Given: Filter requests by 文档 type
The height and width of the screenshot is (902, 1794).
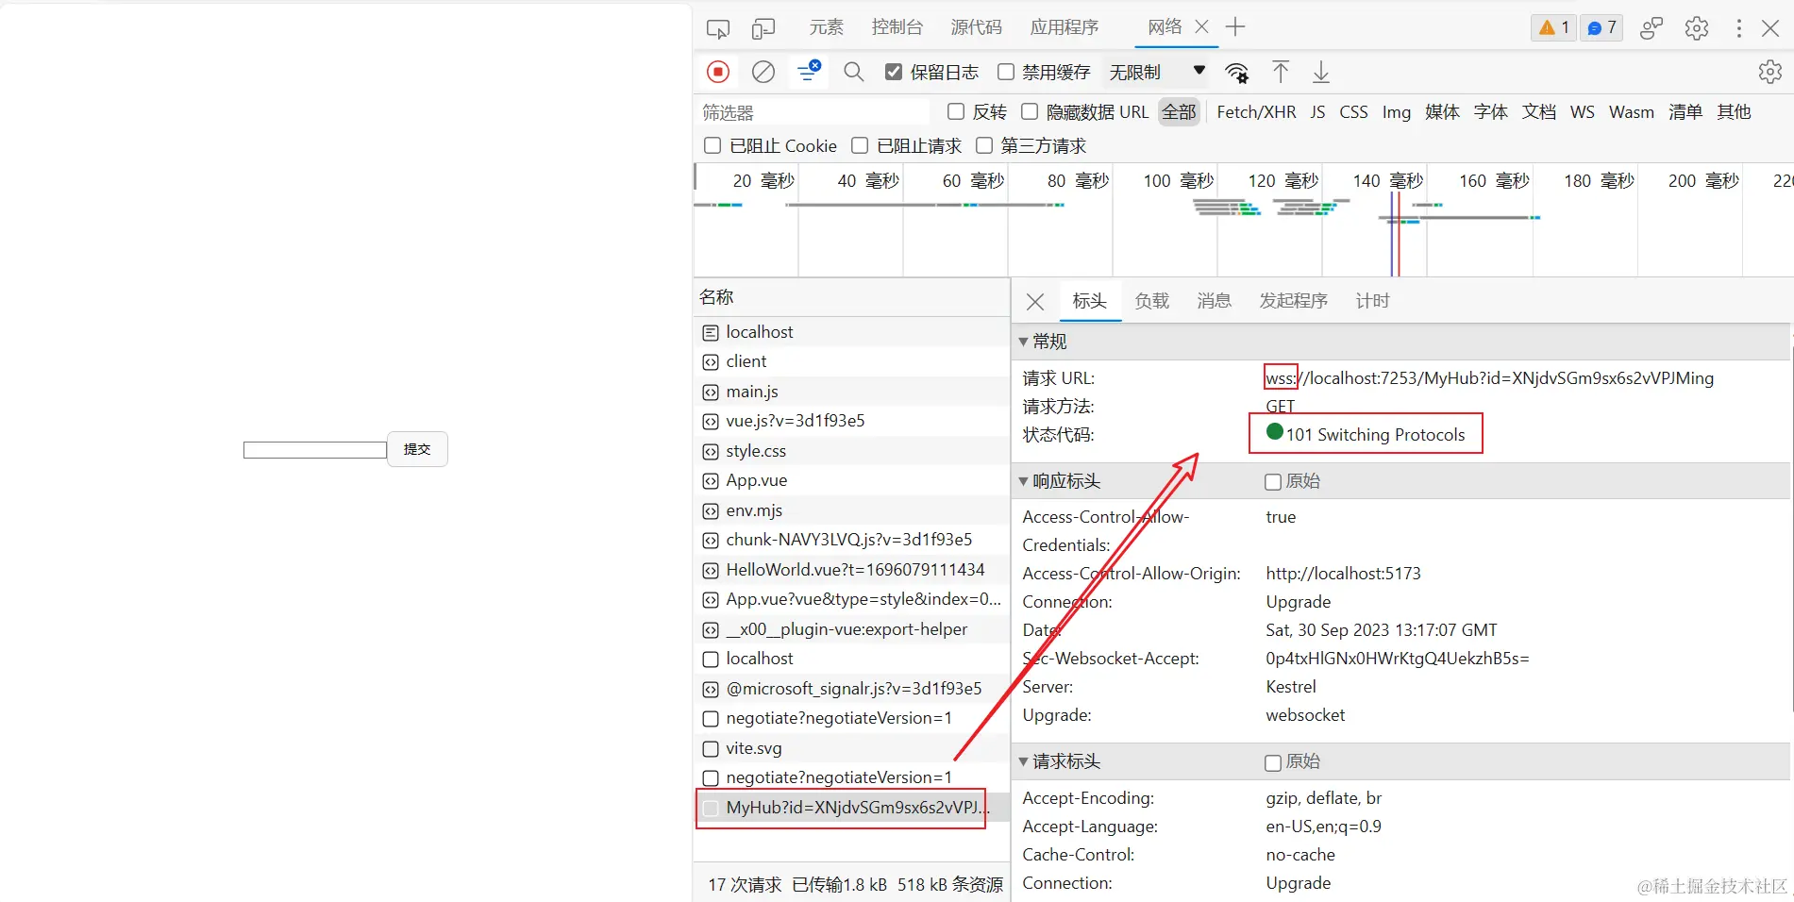Looking at the screenshot, I should pos(1538,112).
